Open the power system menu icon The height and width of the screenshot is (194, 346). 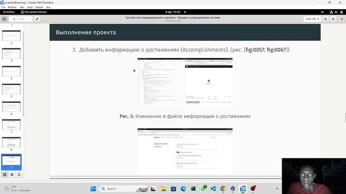[x=342, y=12]
